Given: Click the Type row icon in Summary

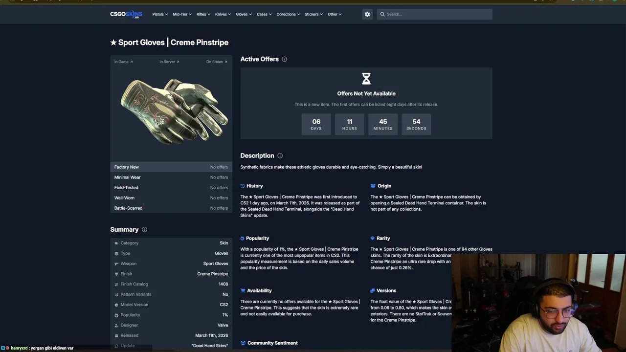Looking at the screenshot, I should [x=116, y=253].
